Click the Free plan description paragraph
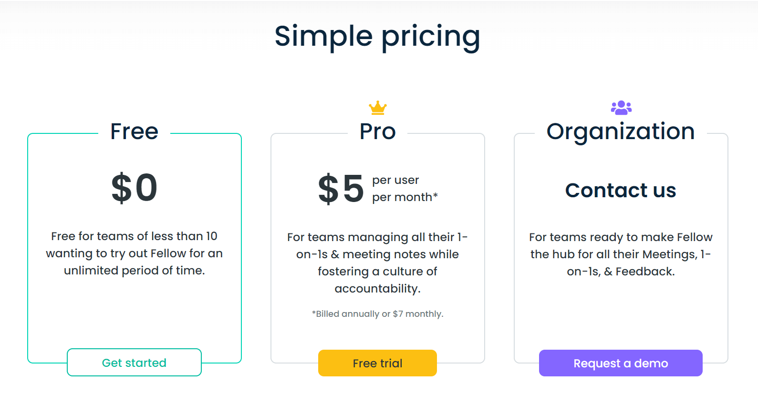758x394 pixels. pos(134,253)
